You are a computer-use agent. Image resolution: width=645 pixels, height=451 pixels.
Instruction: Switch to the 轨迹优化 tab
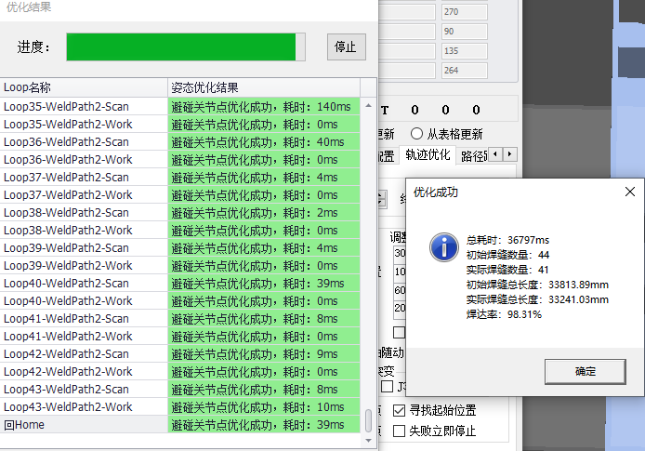[428, 154]
